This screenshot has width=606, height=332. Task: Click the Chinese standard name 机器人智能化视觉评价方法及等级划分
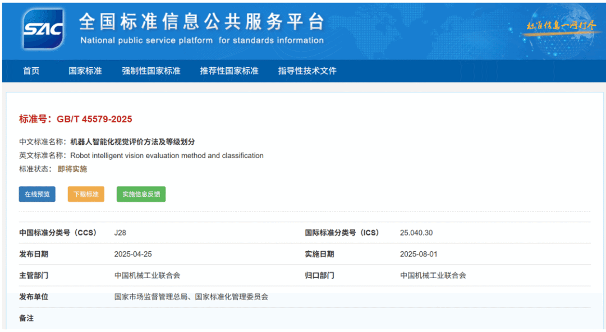[x=132, y=142]
